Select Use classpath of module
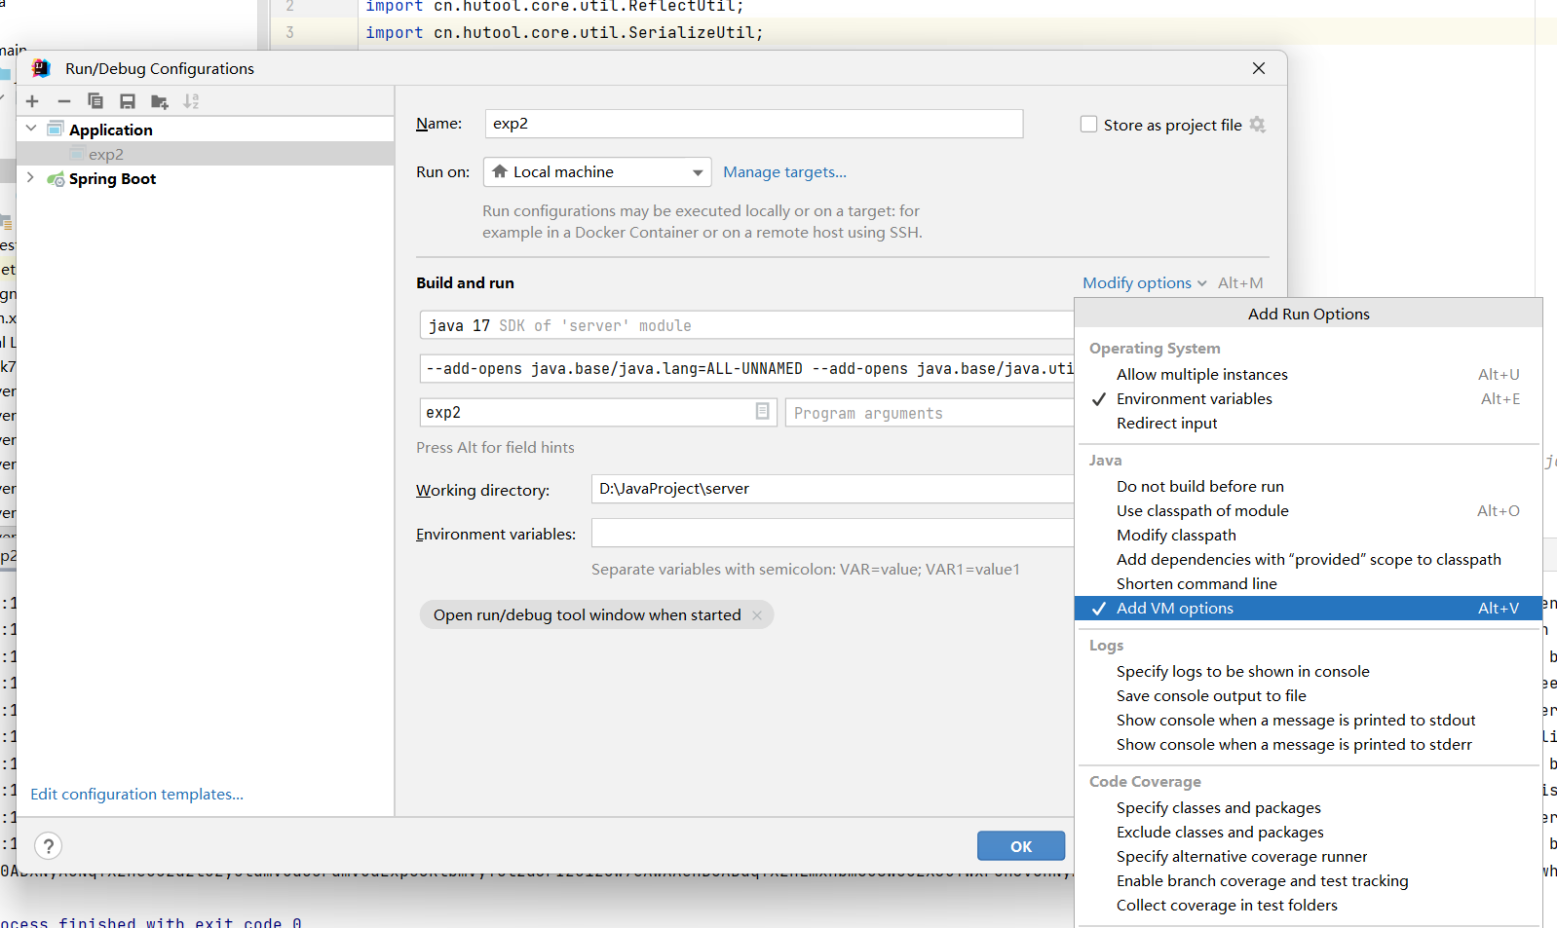 1308,511
